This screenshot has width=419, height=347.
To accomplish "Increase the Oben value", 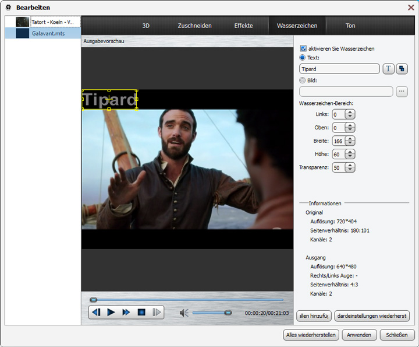I will click(x=350, y=125).
